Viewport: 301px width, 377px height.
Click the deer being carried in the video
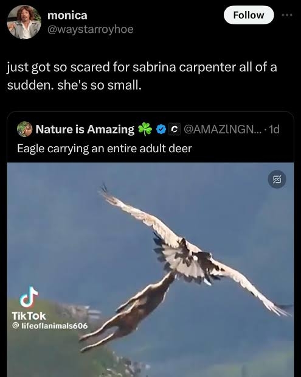coord(126,312)
